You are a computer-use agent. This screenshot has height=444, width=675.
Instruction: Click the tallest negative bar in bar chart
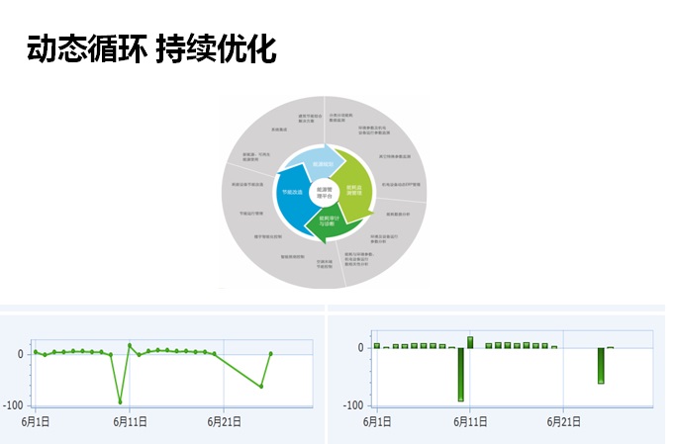460,374
